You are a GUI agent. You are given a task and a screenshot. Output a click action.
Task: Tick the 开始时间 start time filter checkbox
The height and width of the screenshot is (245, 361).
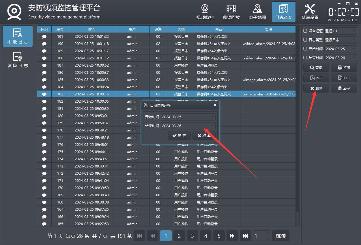coord(305,49)
